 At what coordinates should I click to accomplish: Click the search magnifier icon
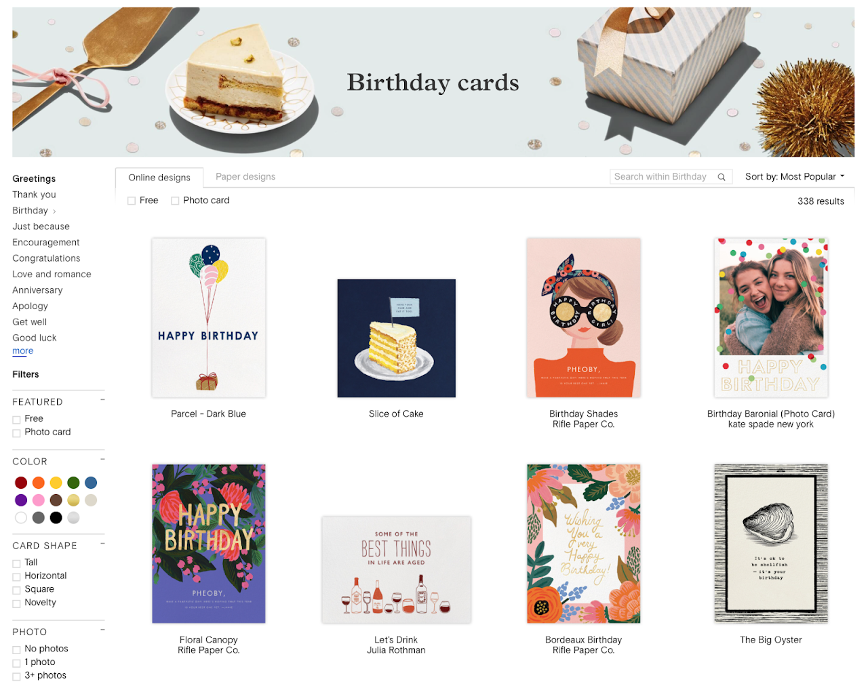point(722,177)
